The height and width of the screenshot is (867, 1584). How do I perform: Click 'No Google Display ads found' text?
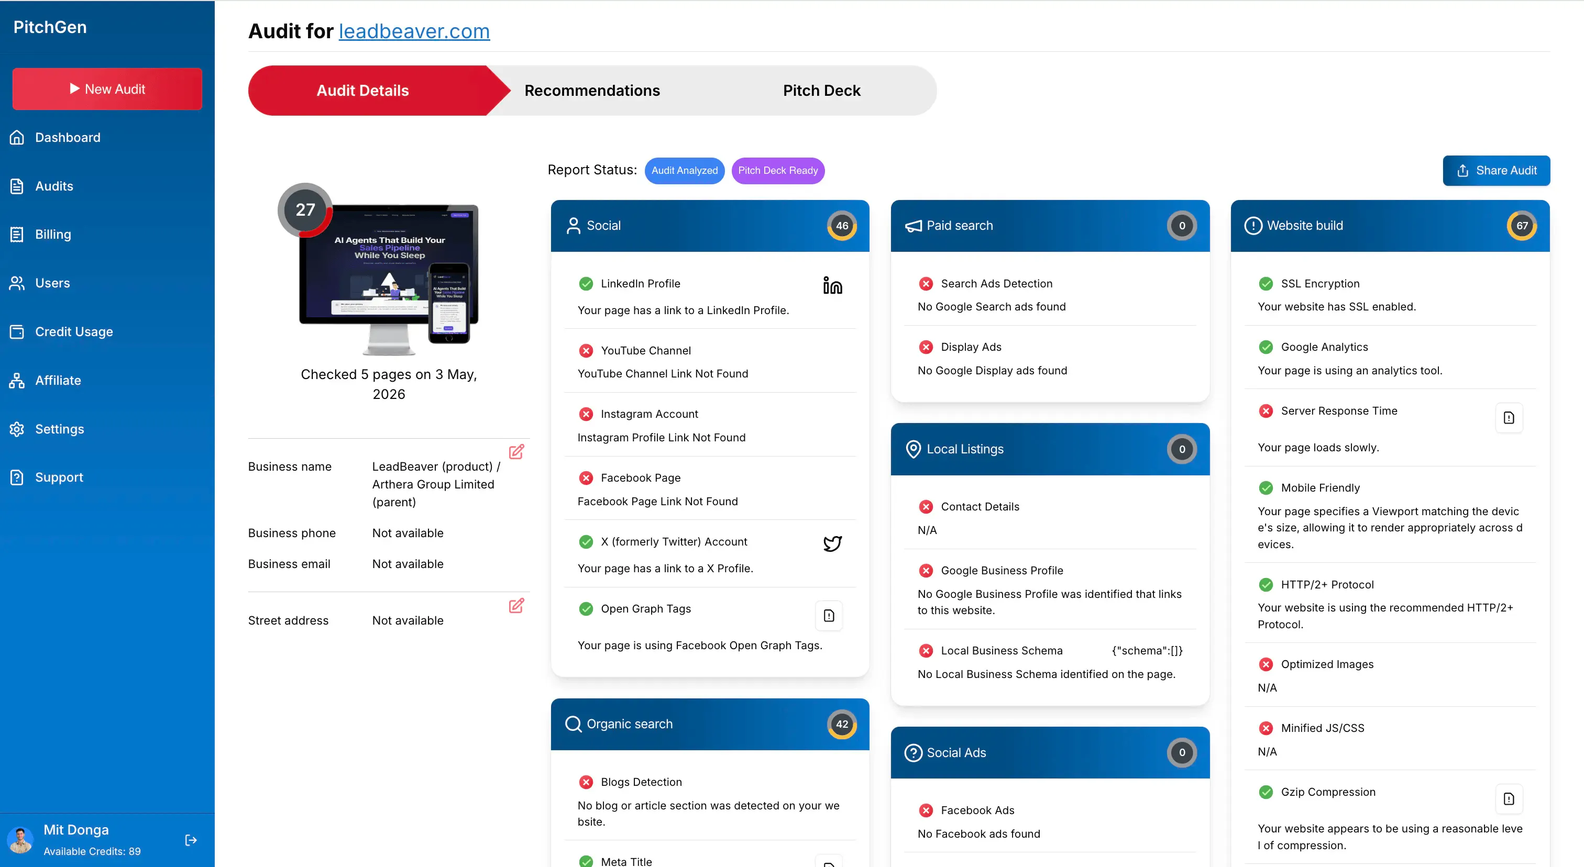(x=992, y=371)
